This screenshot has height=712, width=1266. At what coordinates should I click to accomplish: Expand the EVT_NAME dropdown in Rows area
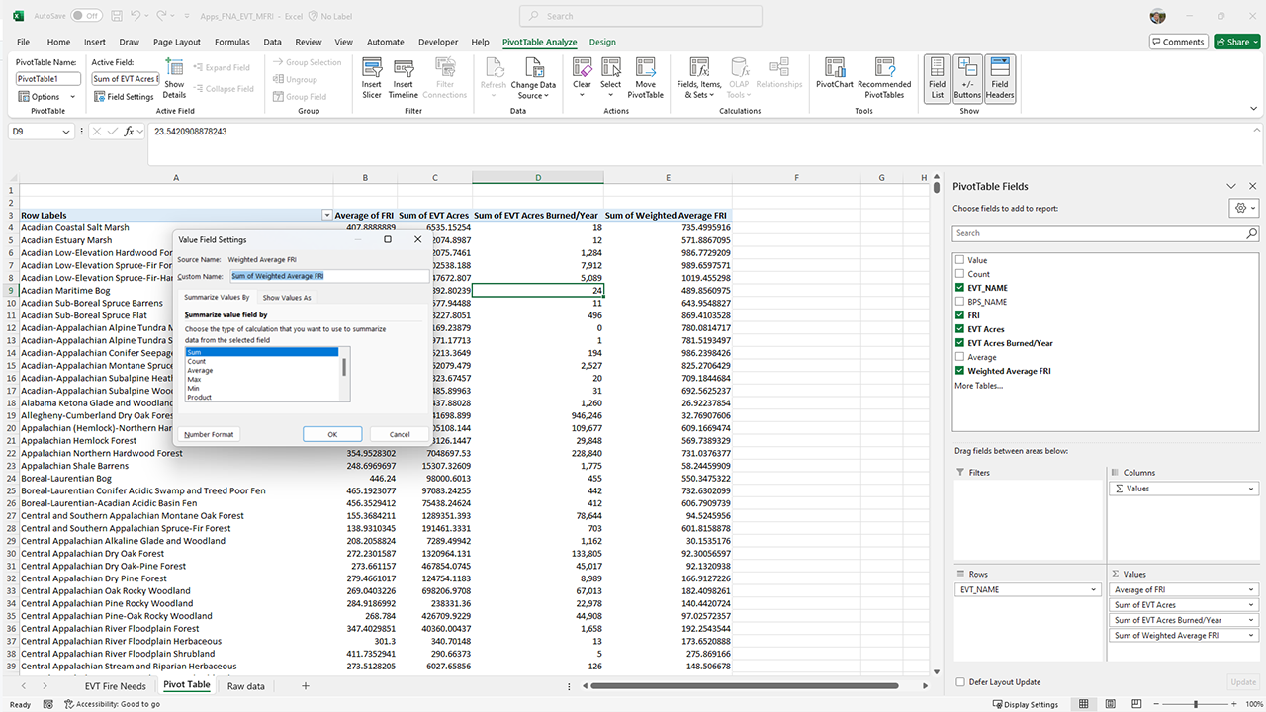1092,588
